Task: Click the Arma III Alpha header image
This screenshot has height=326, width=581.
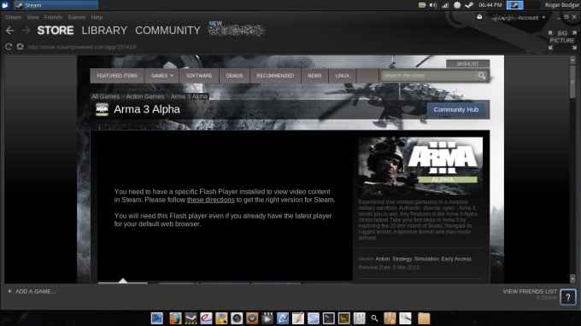Action: (x=420, y=166)
